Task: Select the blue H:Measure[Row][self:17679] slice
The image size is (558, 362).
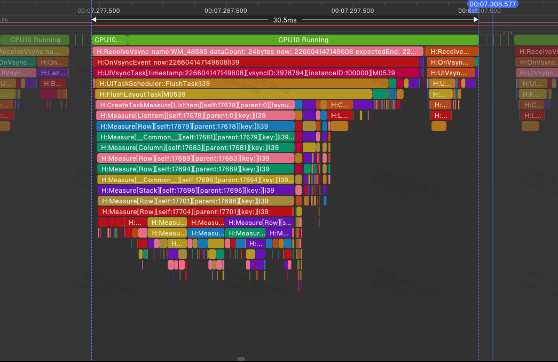Action: click(x=195, y=126)
